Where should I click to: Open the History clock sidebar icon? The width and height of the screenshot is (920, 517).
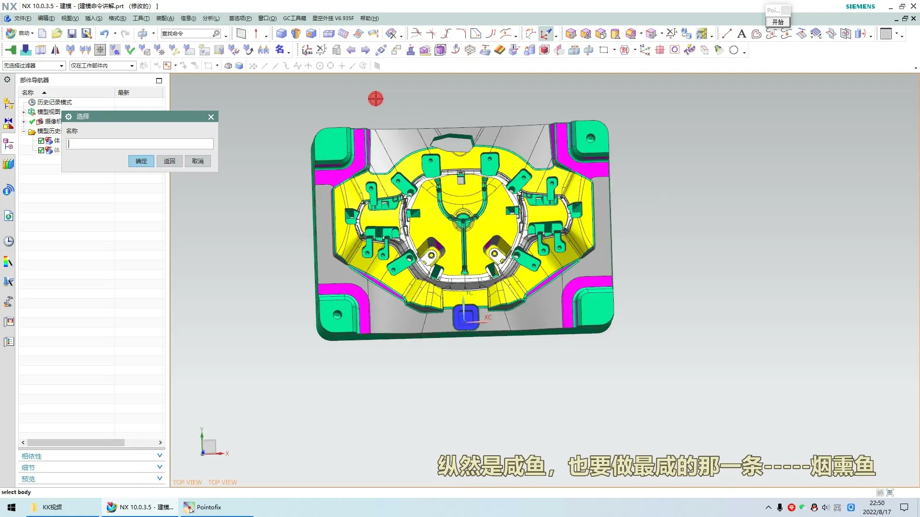click(8, 241)
